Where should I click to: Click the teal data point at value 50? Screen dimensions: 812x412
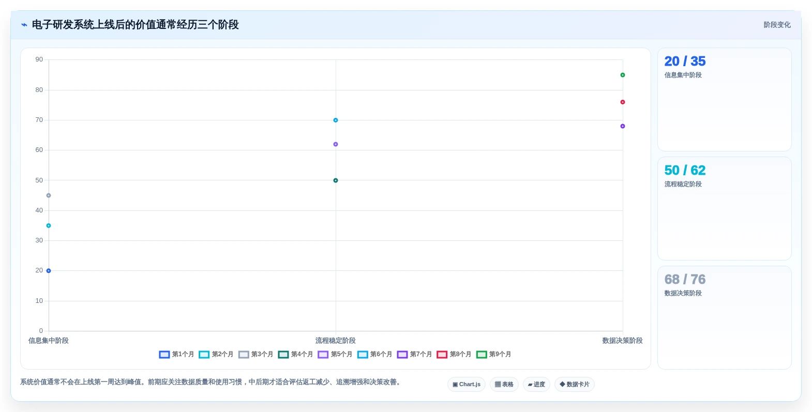(336, 180)
